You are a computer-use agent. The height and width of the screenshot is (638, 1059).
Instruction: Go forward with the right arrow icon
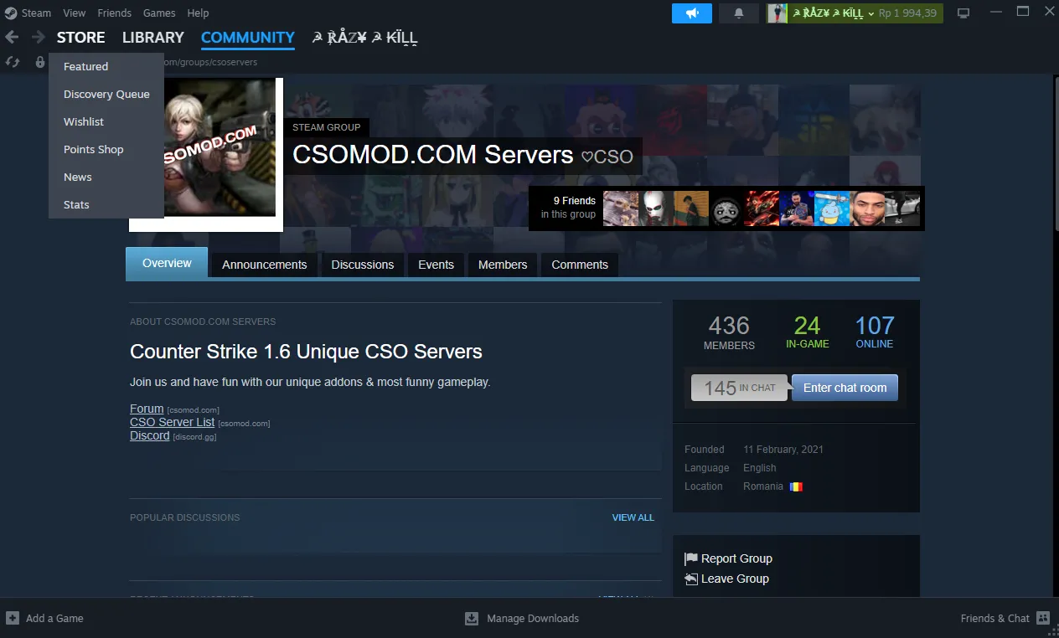click(38, 37)
